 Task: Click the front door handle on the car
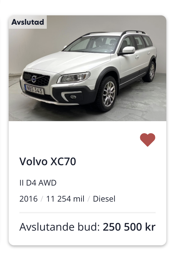click(137, 57)
